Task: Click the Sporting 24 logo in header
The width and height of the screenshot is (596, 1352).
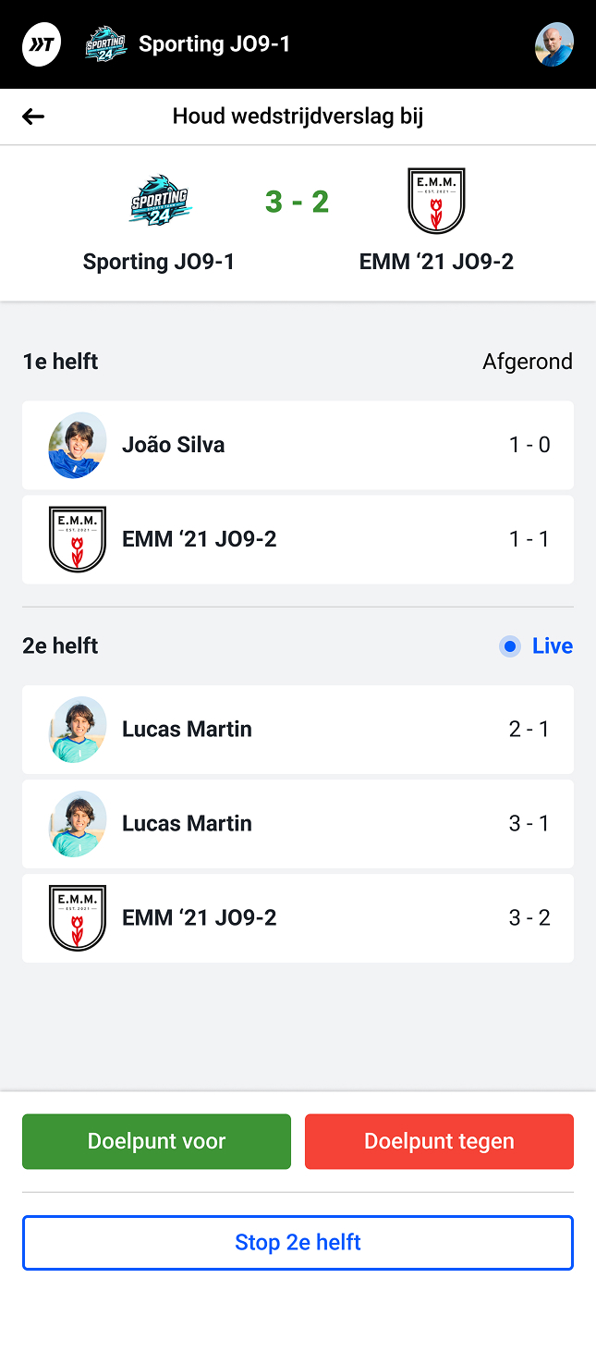Action: [105, 44]
